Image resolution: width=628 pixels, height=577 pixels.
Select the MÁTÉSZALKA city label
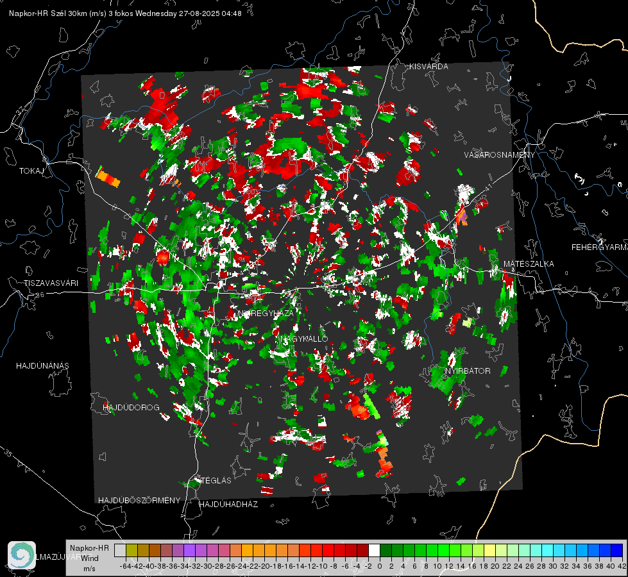[x=529, y=264]
